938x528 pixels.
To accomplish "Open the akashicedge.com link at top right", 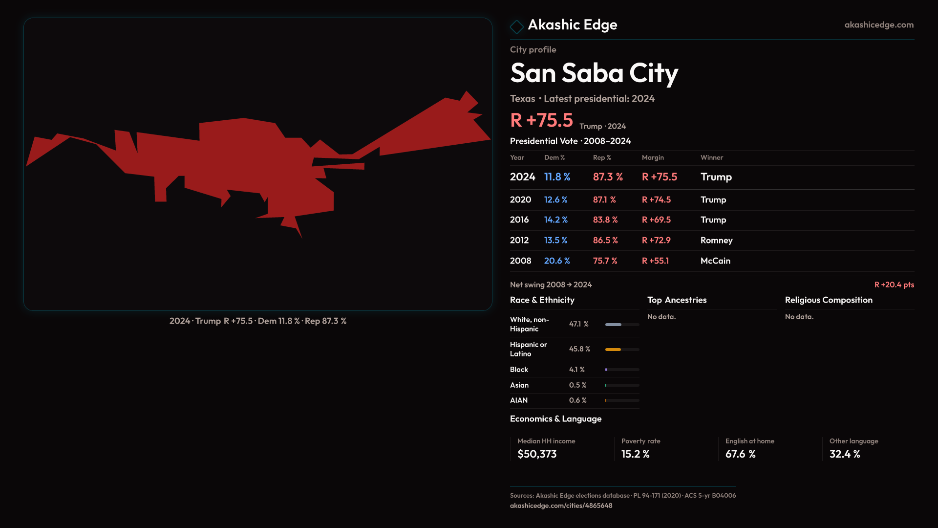I will pos(878,25).
